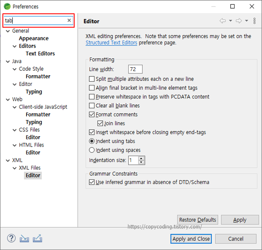Uncheck Format comments
Screen dimensions: 262x250
pyautogui.click(x=92, y=114)
